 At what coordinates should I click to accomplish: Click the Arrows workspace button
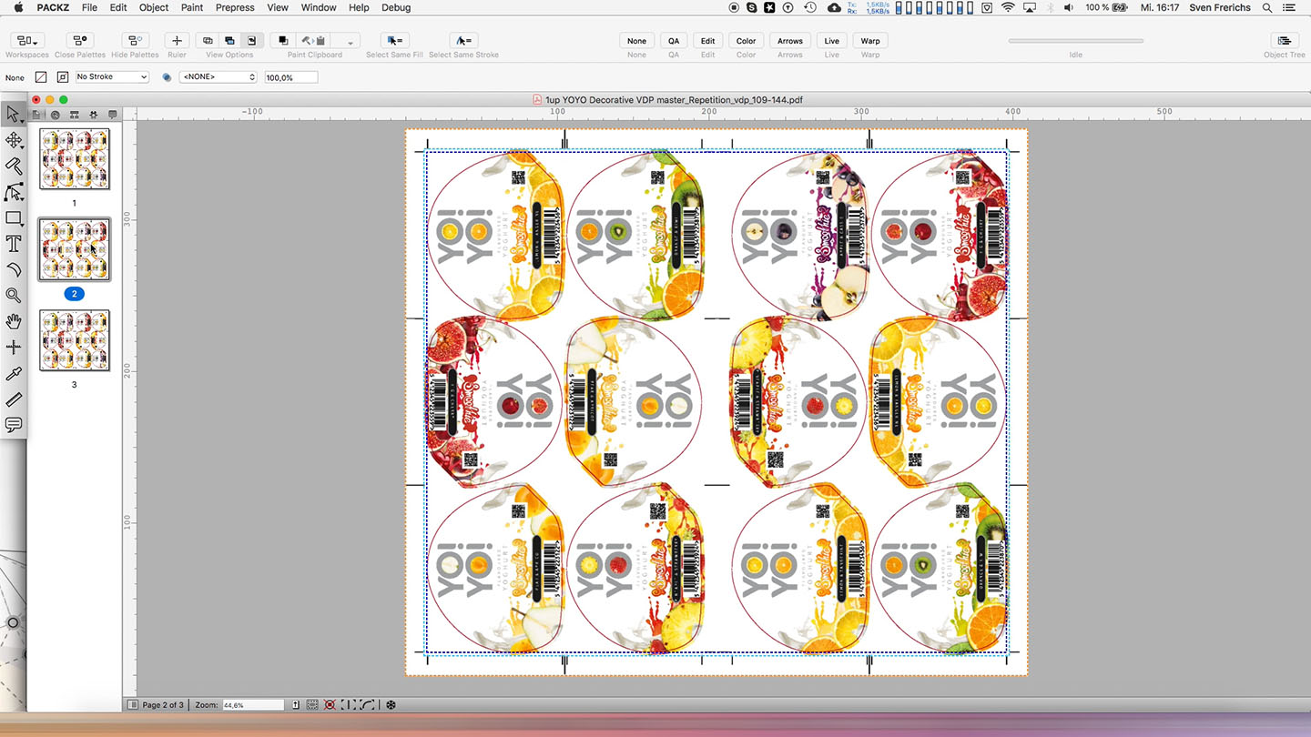790,41
